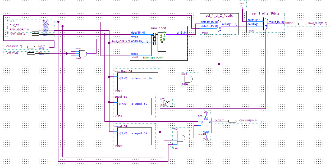330x164 pixels.
Task: Click the IO64_OUT[15..0] pin name label
Action: tap(247, 121)
